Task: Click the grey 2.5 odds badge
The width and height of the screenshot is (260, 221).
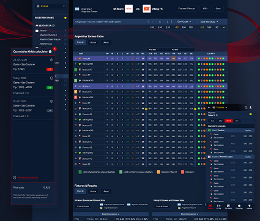Action: point(50,110)
